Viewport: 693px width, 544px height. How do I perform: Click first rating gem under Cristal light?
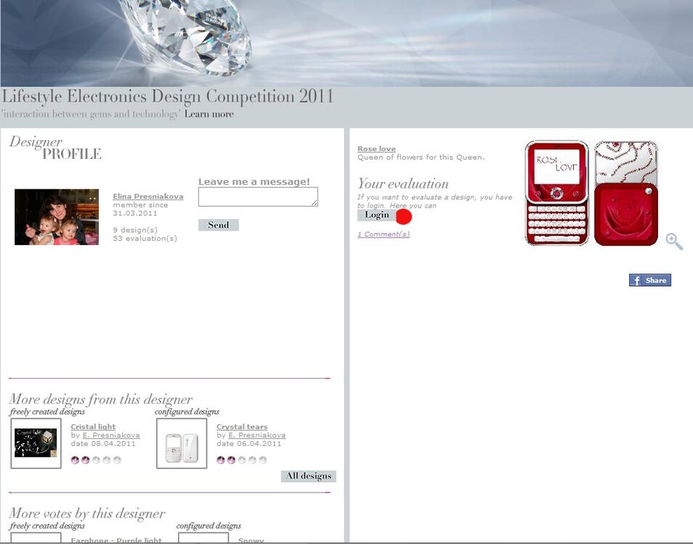click(x=75, y=460)
